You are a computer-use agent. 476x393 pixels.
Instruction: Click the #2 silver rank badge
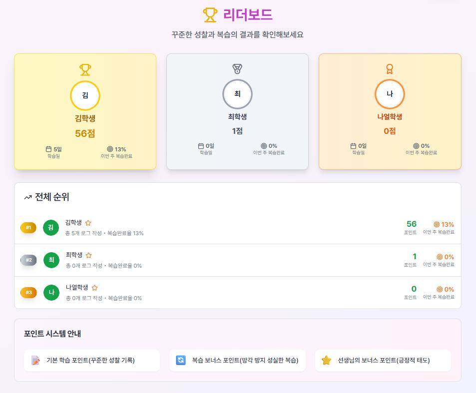click(x=28, y=260)
